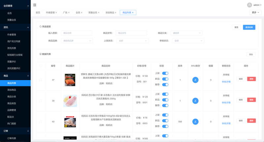This screenshot has height=142, width=264.
Task: Click red 删除 button for product 39
Action: pos(251,100)
